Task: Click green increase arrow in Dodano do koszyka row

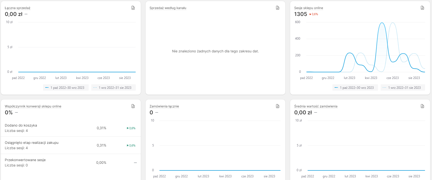Action: [x=128, y=128]
